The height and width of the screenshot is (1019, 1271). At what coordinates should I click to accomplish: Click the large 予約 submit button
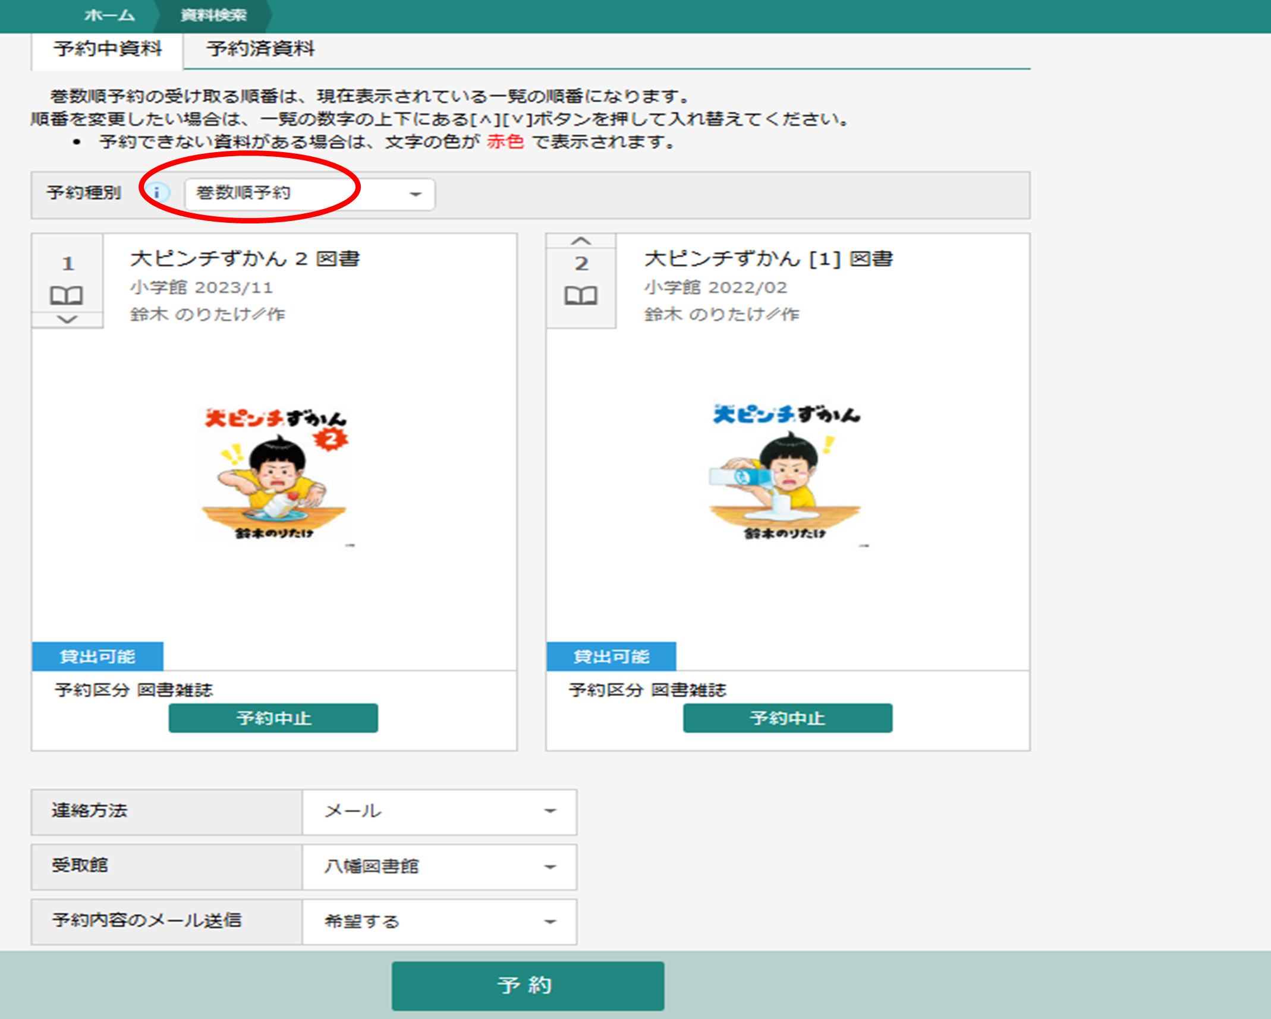(528, 986)
